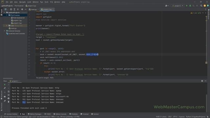
Task: Start debugging with the green bug icon
Action: 190,6
